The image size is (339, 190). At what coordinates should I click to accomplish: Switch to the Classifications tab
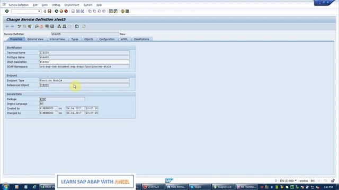pyautogui.click(x=141, y=39)
